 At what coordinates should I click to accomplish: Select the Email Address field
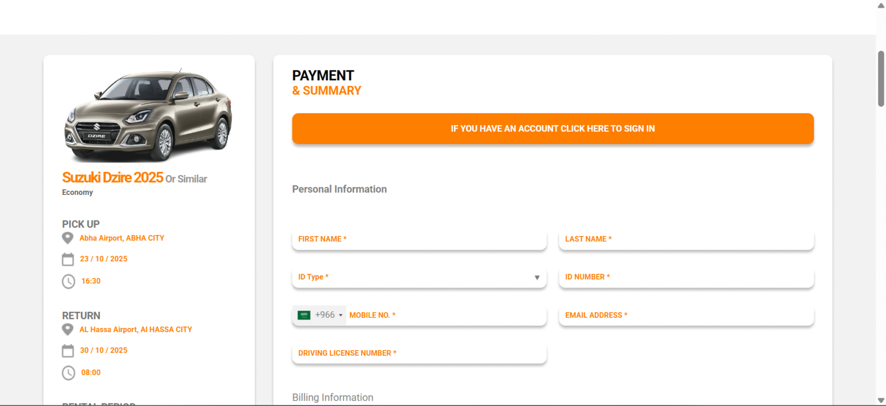click(686, 315)
